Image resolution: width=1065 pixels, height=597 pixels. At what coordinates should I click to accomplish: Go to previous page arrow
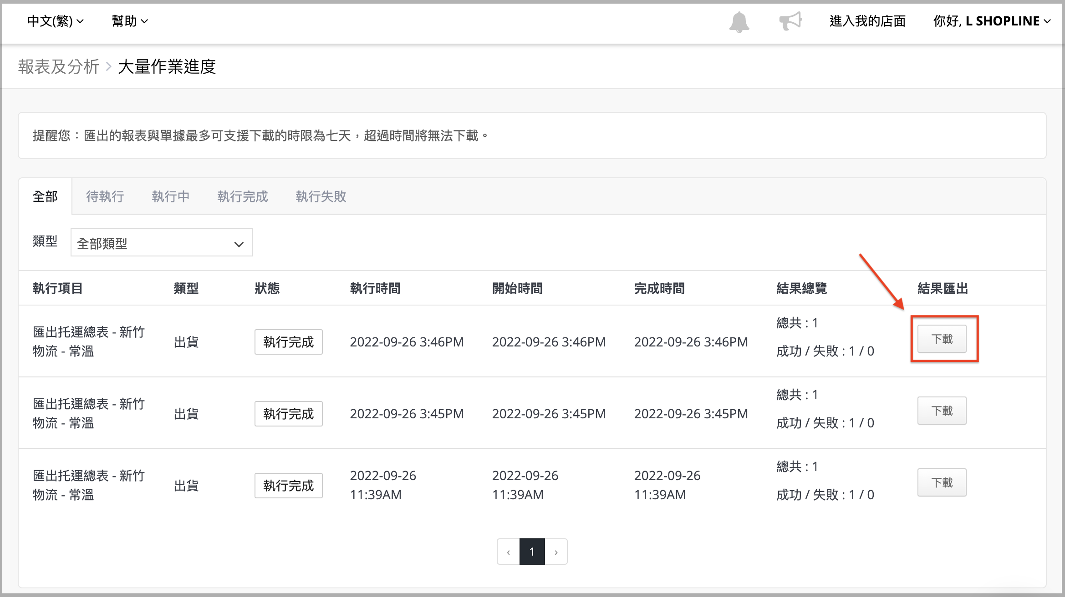pos(509,552)
